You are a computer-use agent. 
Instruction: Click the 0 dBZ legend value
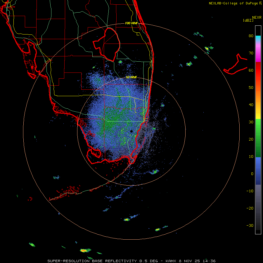point(252,174)
